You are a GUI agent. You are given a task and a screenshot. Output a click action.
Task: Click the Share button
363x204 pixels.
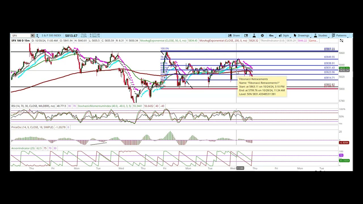point(234,36)
